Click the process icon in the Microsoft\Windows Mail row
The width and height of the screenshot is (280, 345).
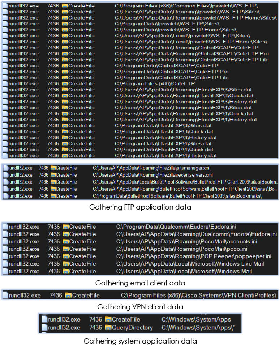(5, 271)
